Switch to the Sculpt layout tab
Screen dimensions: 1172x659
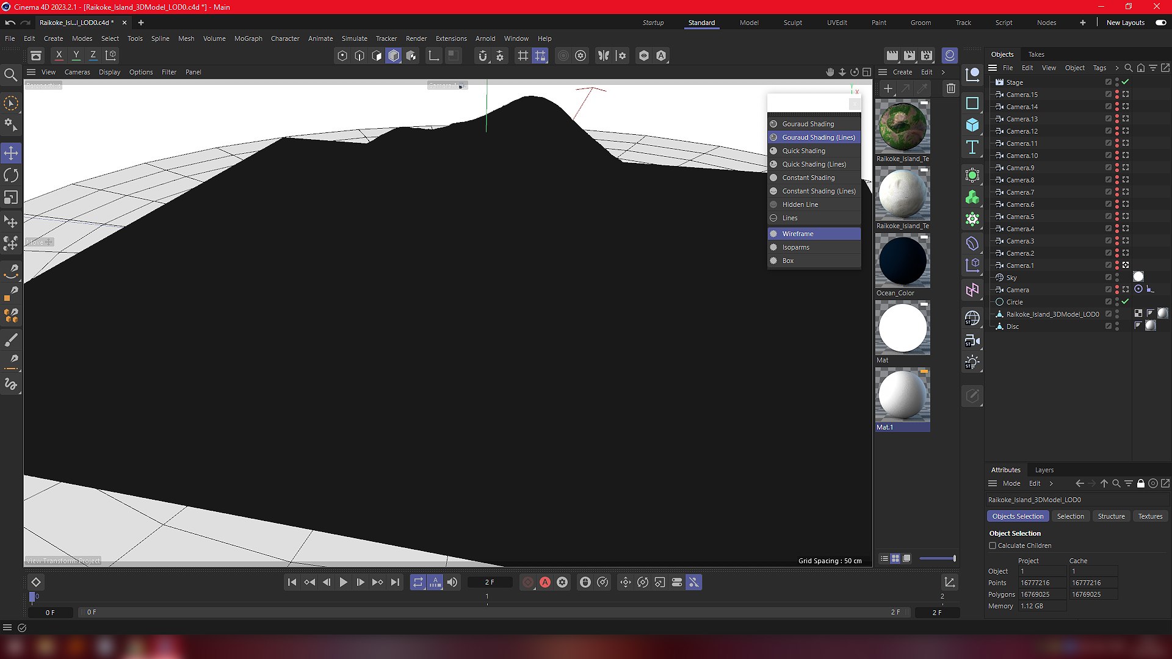click(792, 23)
